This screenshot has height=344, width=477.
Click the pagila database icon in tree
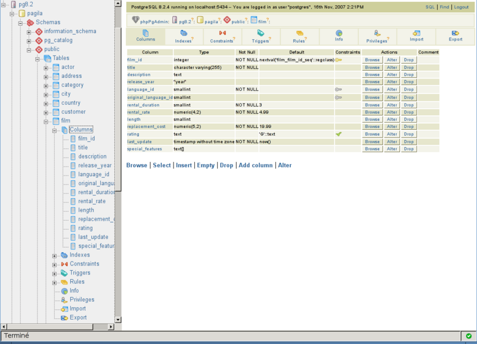point(22,13)
